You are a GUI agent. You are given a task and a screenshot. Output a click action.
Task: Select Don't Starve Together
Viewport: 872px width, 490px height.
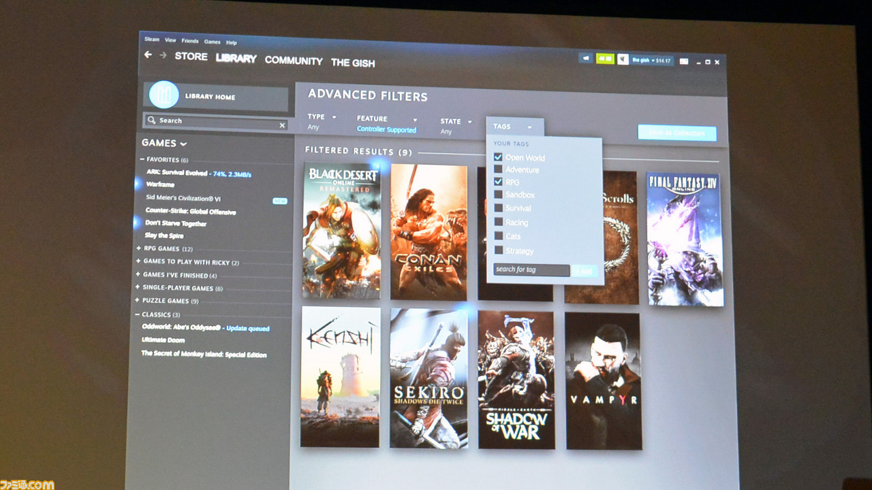coord(175,223)
